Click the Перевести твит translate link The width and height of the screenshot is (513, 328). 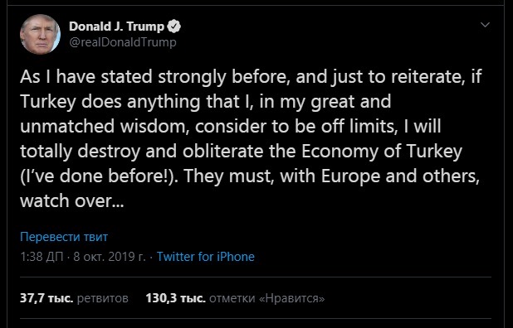click(x=64, y=237)
